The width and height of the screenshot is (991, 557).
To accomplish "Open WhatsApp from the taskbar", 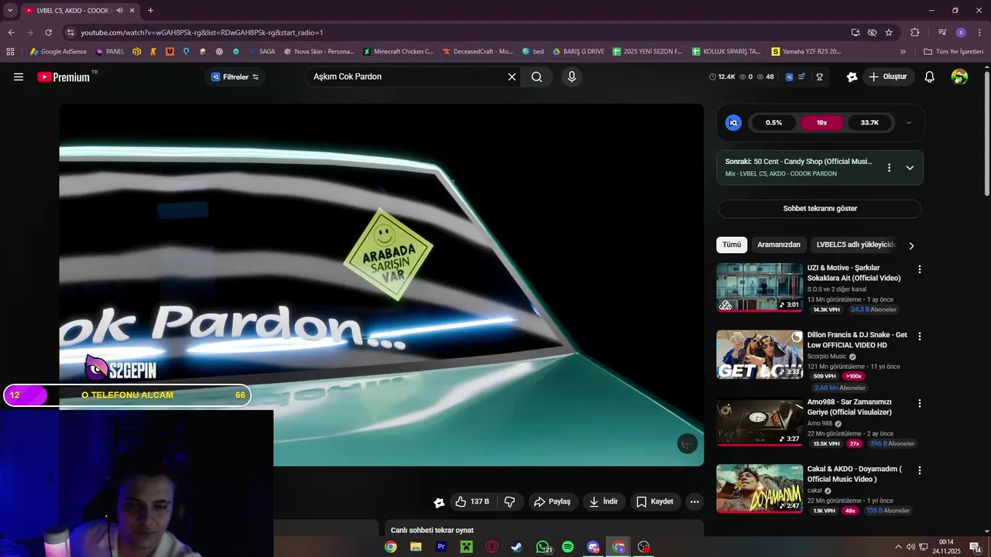I will click(x=543, y=547).
